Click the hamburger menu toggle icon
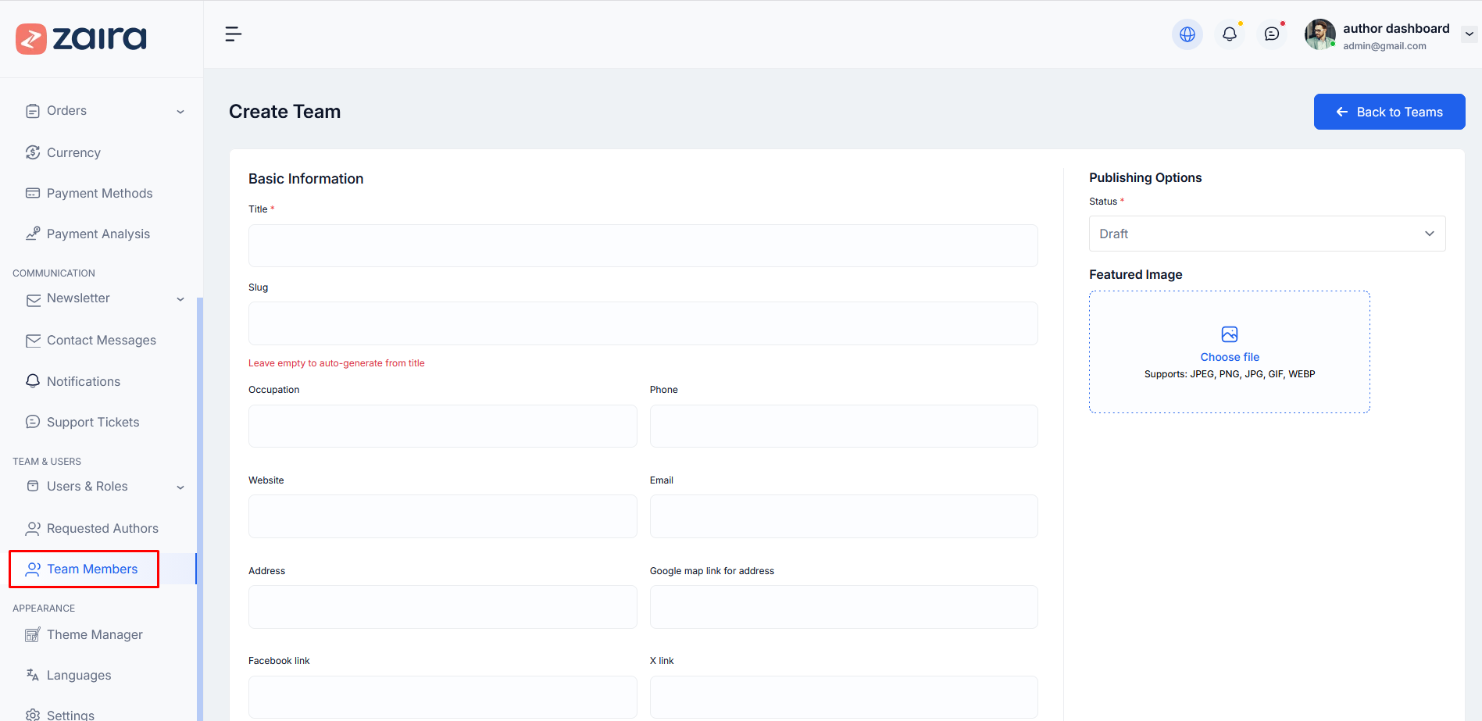 [x=233, y=34]
